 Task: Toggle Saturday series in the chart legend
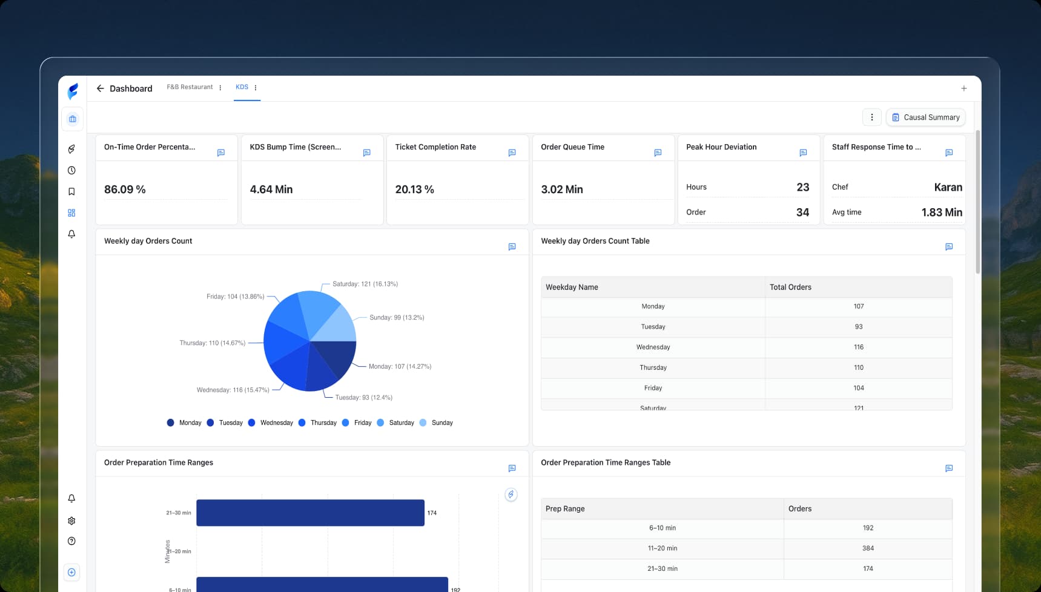pyautogui.click(x=397, y=423)
